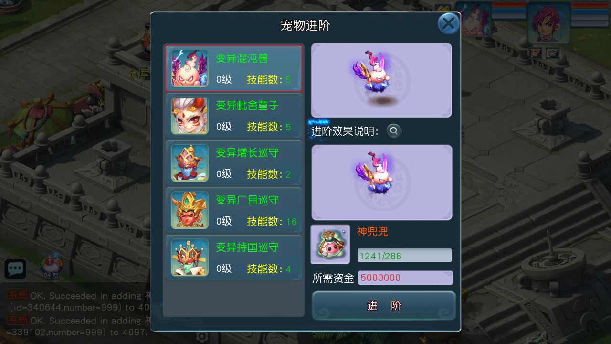
Task: Click the 进阶 advance button
Action: [384, 306]
